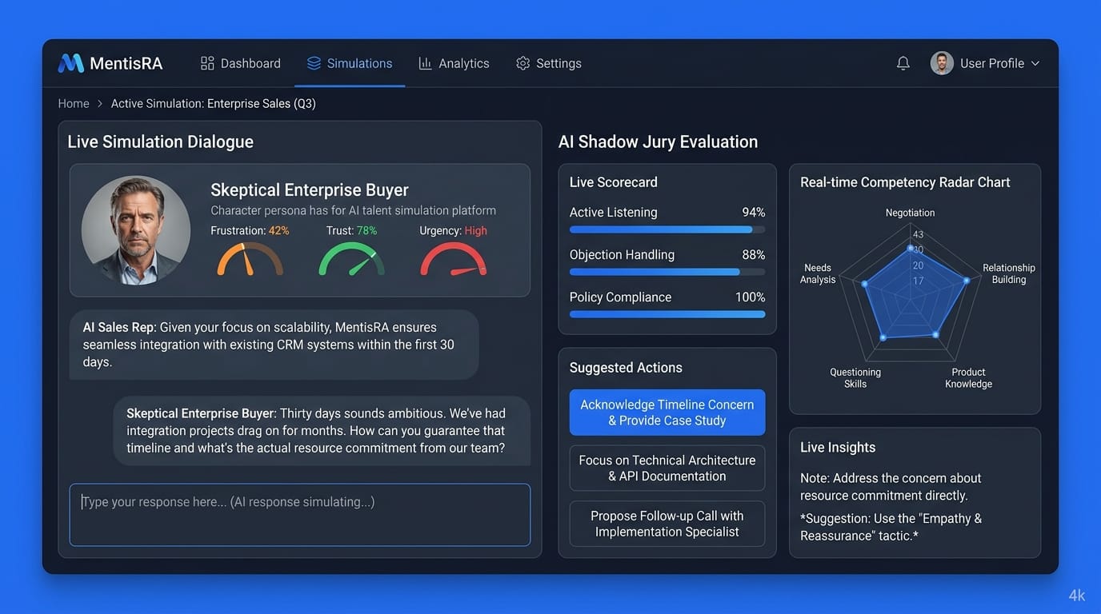Click Active Simulation: Enterprise Sales breadcrumb
The image size is (1101, 614).
click(213, 103)
